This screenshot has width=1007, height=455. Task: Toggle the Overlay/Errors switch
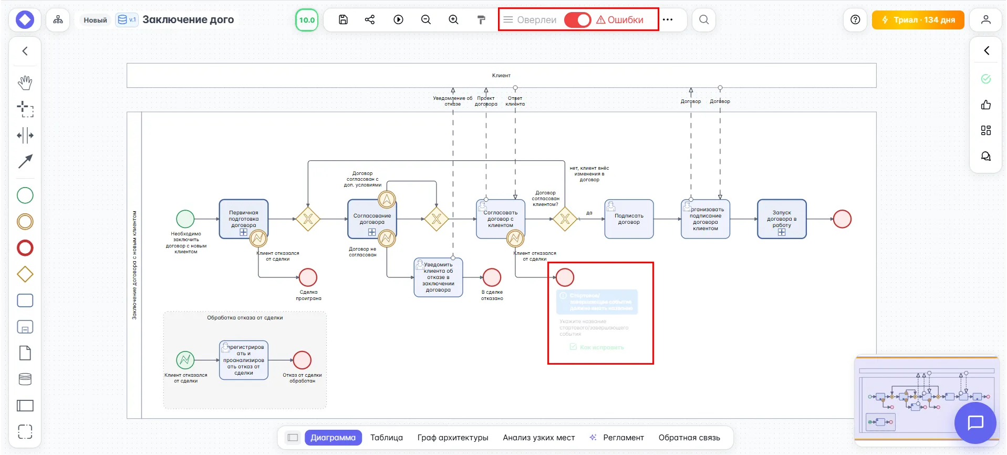(577, 20)
